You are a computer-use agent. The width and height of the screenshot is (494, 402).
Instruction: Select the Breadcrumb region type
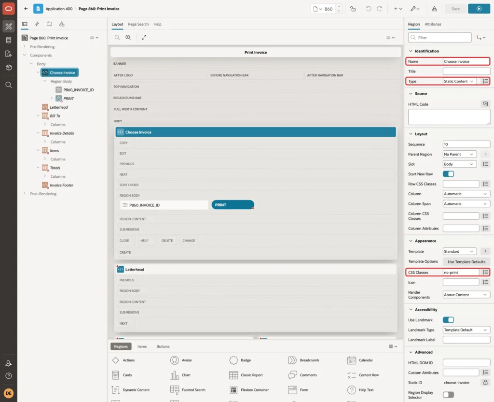304,360
